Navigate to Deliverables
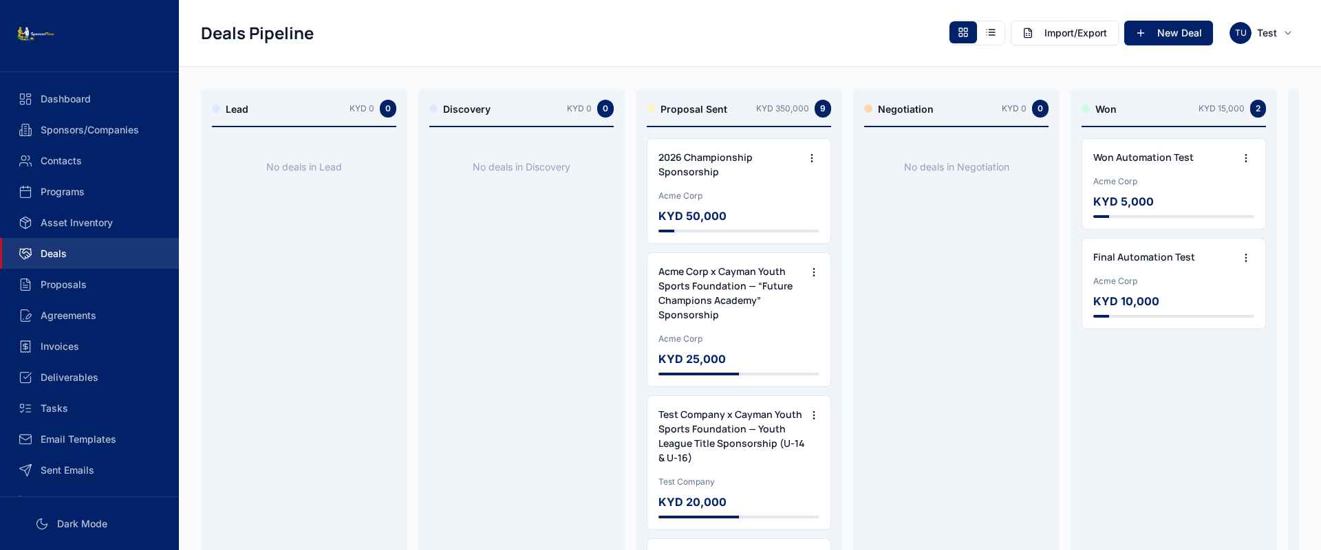Viewport: 1321px width, 550px height. [x=89, y=377]
